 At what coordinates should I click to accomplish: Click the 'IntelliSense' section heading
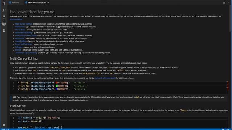click(18, 106)
